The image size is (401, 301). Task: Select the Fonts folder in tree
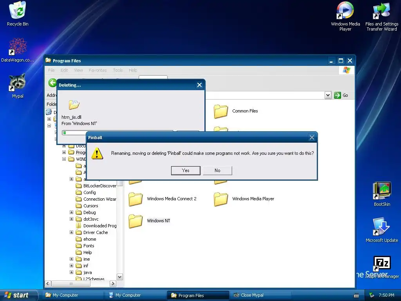(x=85, y=246)
